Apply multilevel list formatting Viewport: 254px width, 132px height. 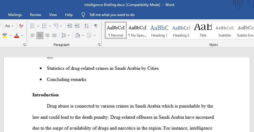click(x=56, y=26)
